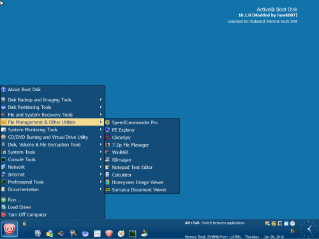Viewport: 319px width, 239px height.
Task: Open the multicolored disk recovery taskbar icon
Action: (62, 233)
